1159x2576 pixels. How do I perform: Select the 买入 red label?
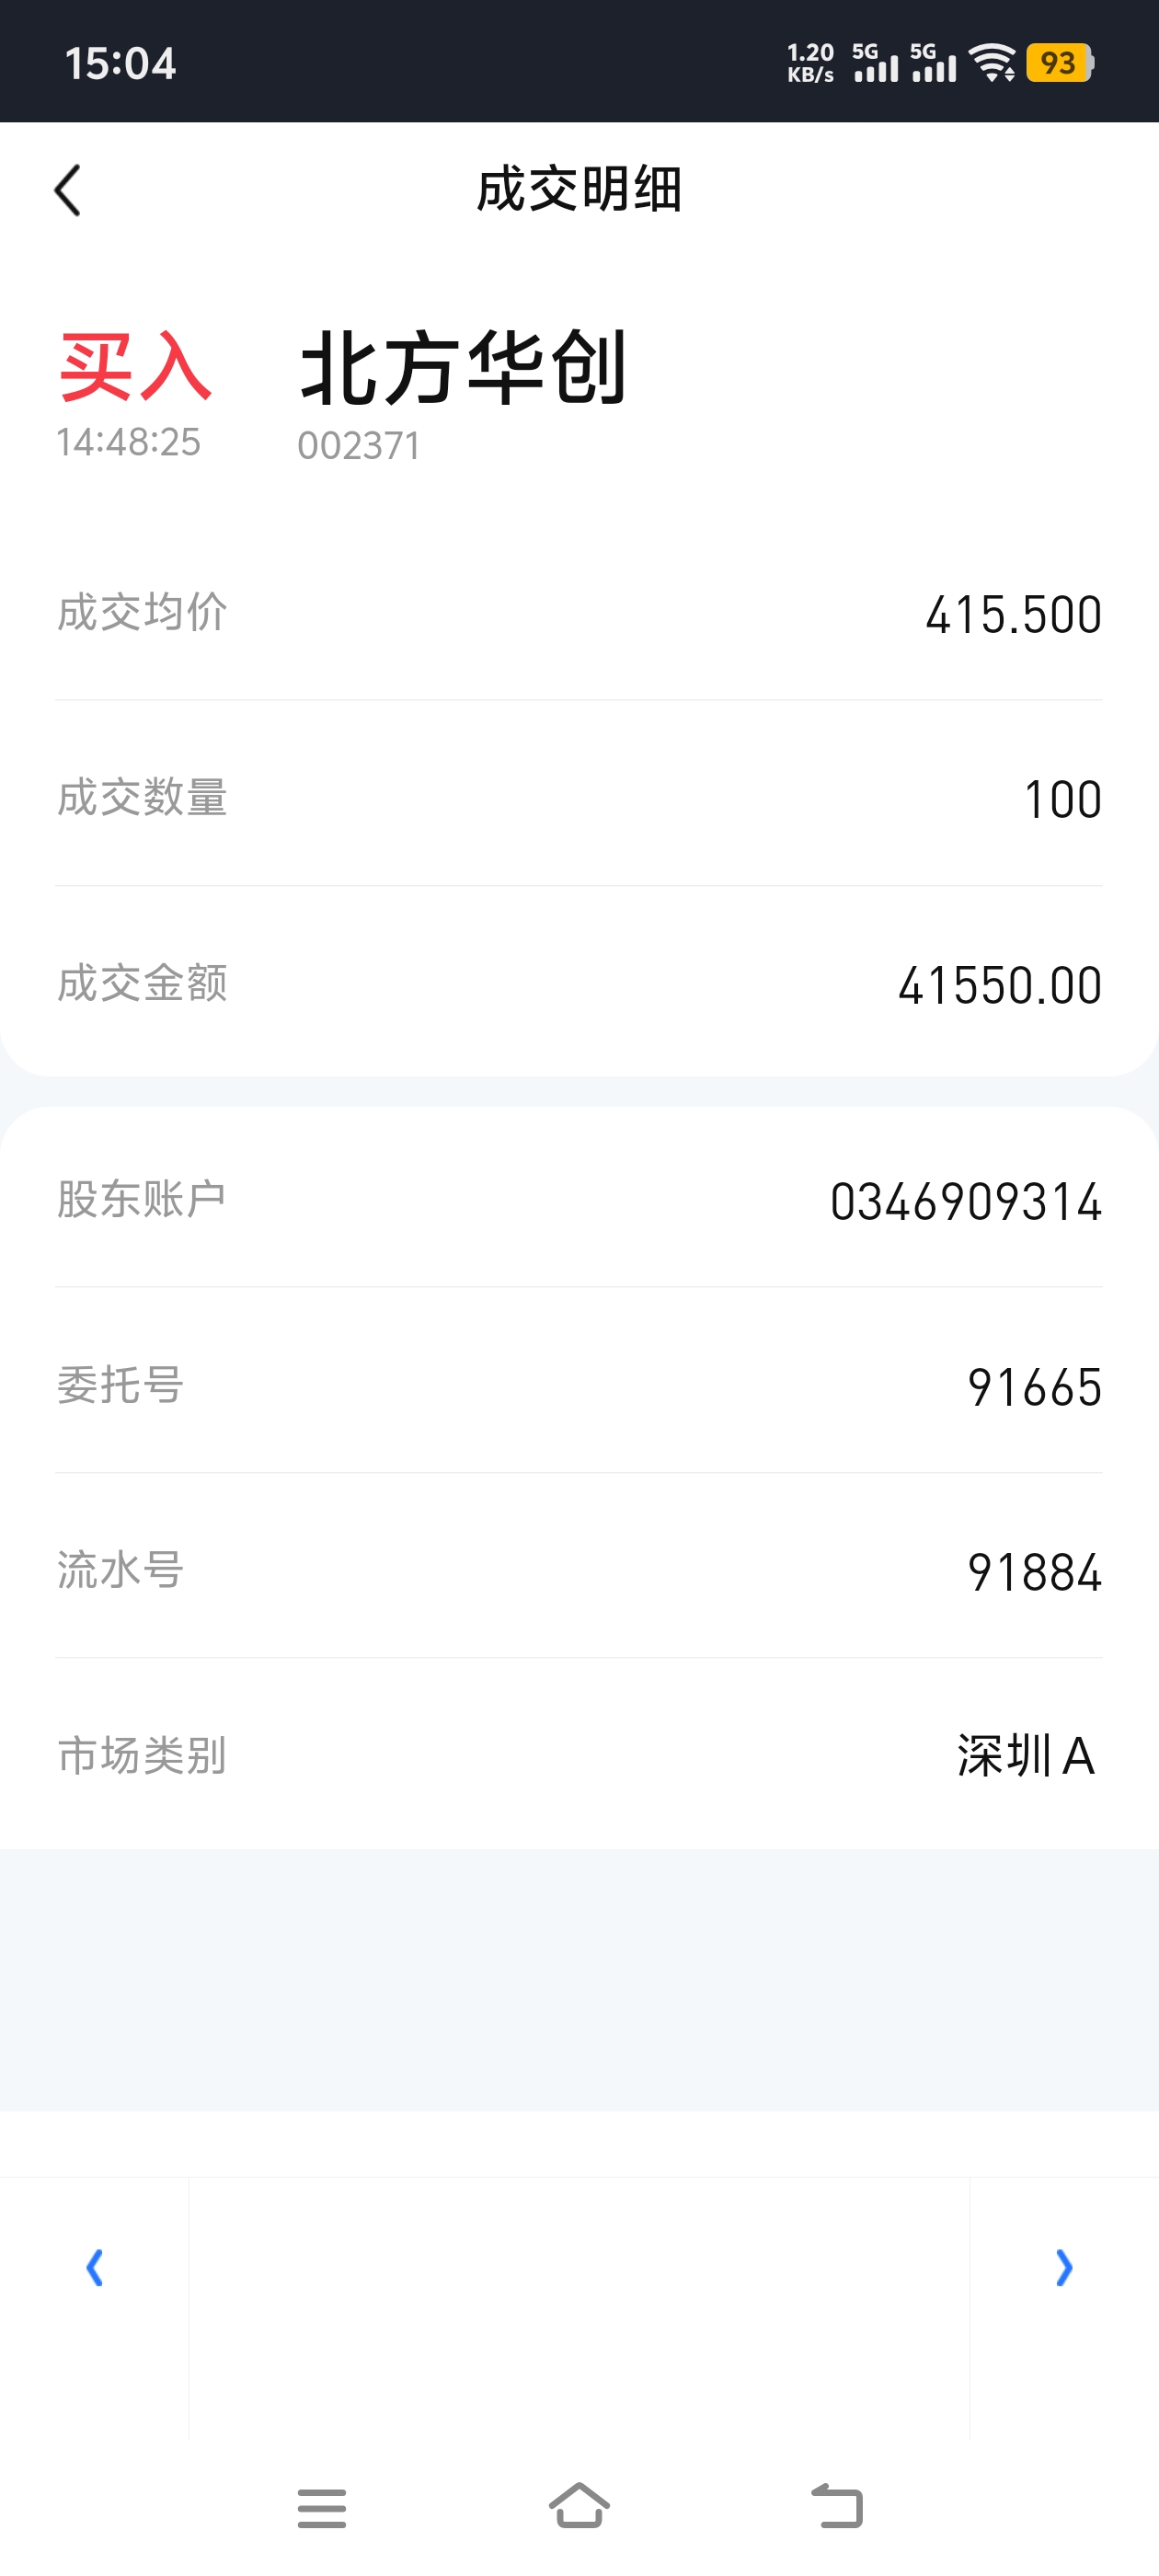pos(135,368)
